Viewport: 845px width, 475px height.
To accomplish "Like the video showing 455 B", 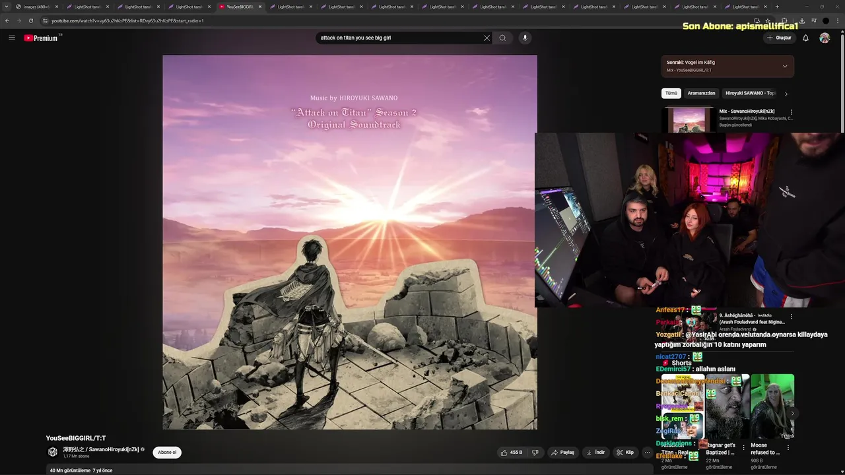I will pyautogui.click(x=511, y=453).
